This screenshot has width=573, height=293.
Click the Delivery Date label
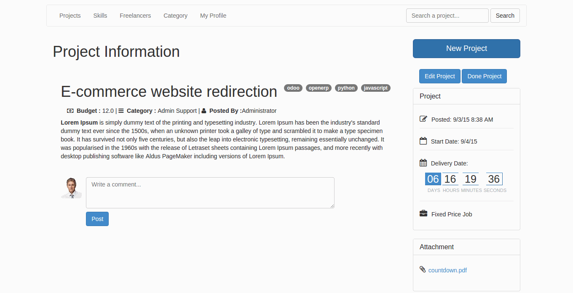coord(449,163)
